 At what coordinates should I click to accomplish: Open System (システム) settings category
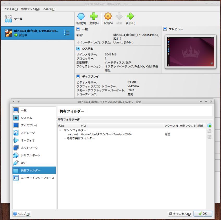tap(34, 118)
